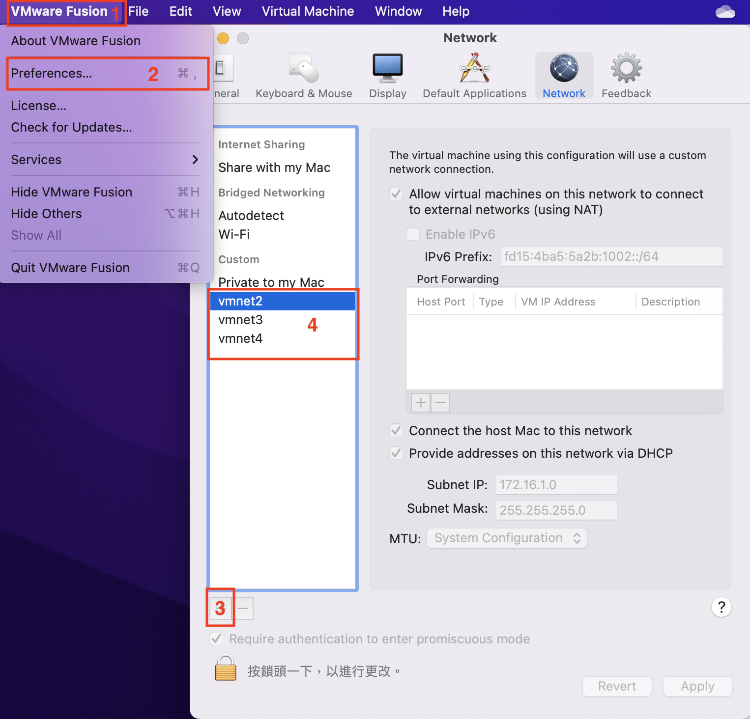Add a port forwarding entry
This screenshot has width=750, height=719.
point(421,403)
